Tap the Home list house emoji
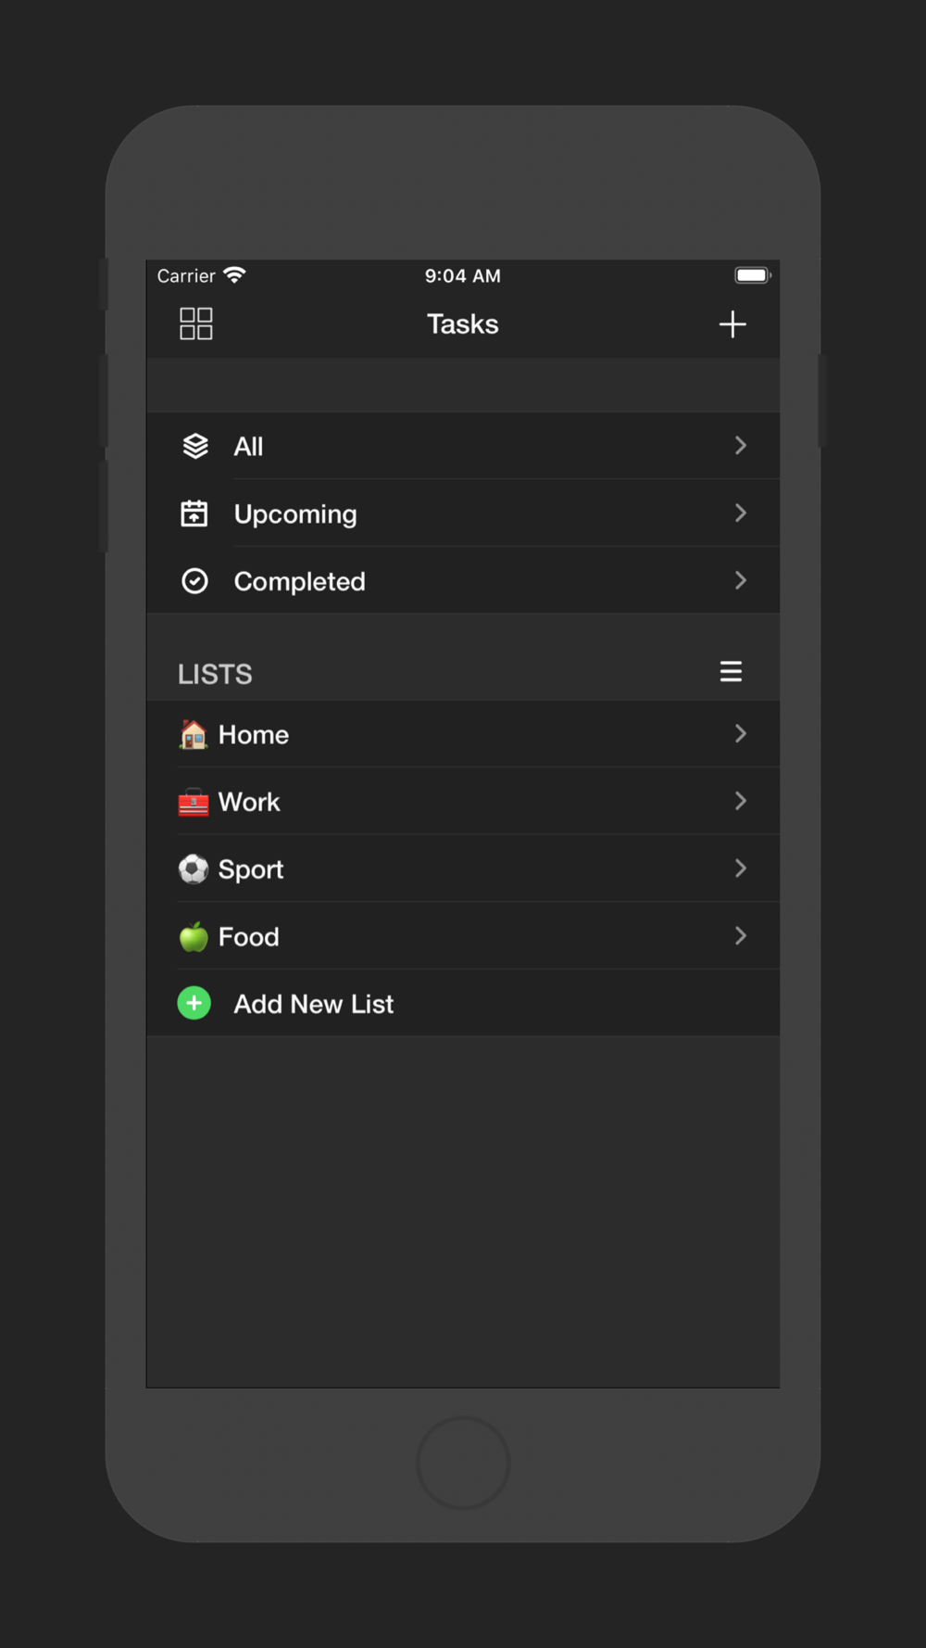Viewport: 926px width, 1648px height. click(x=194, y=735)
